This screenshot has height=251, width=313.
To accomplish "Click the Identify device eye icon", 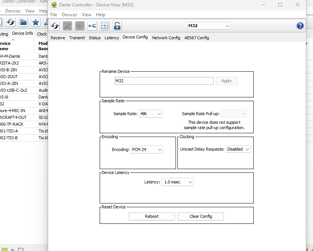I will coord(80,26).
